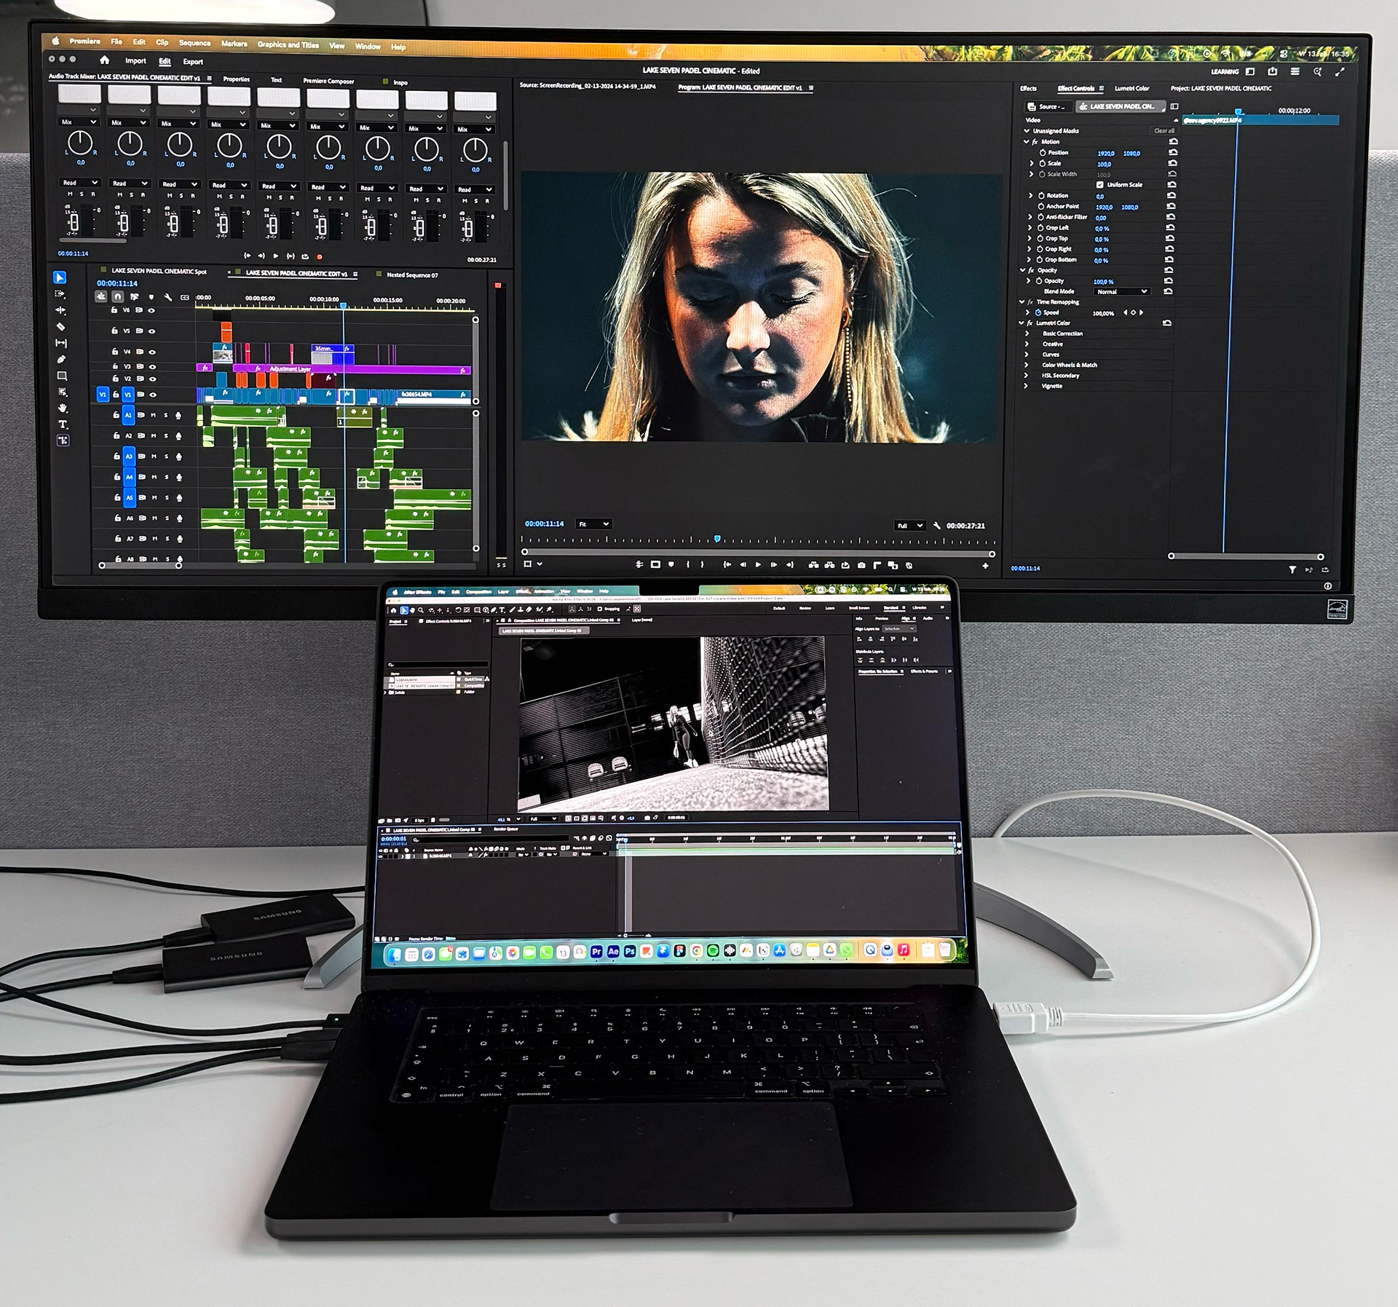Click the first audio mixer pan knob

(x=80, y=143)
